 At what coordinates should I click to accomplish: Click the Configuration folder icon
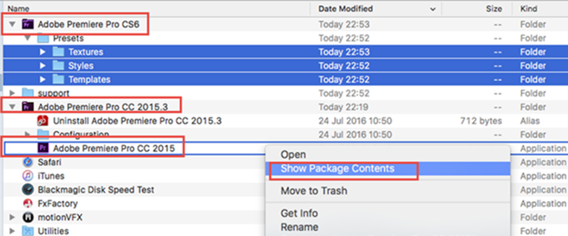tap(43, 134)
